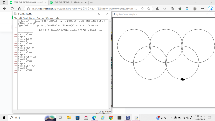Reload the page with the refresh icon
The width and height of the screenshot is (215, 121).
click(x=12, y=9)
